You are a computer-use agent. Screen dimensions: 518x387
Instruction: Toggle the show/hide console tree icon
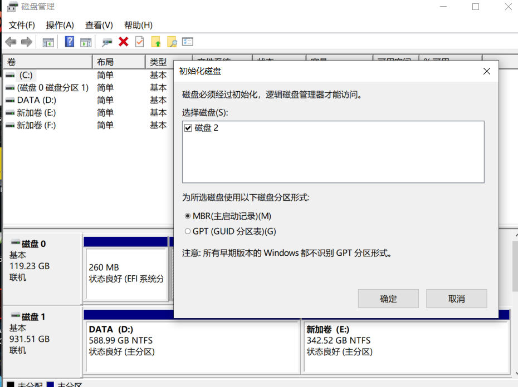(x=48, y=42)
